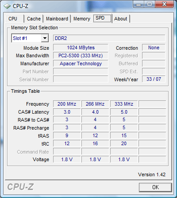Click the Correction value None
The width and height of the screenshot is (177, 198).
(154, 48)
